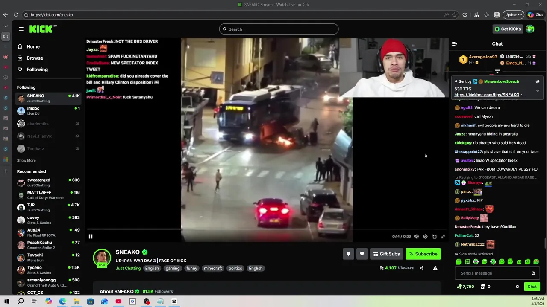This screenshot has height=307, width=547.
Task: Subscribe to SNEAKO
Action: (x=423, y=254)
